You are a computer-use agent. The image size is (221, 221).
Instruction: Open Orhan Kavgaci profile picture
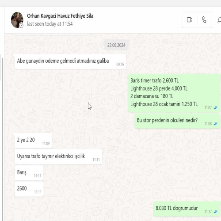pos(17,20)
